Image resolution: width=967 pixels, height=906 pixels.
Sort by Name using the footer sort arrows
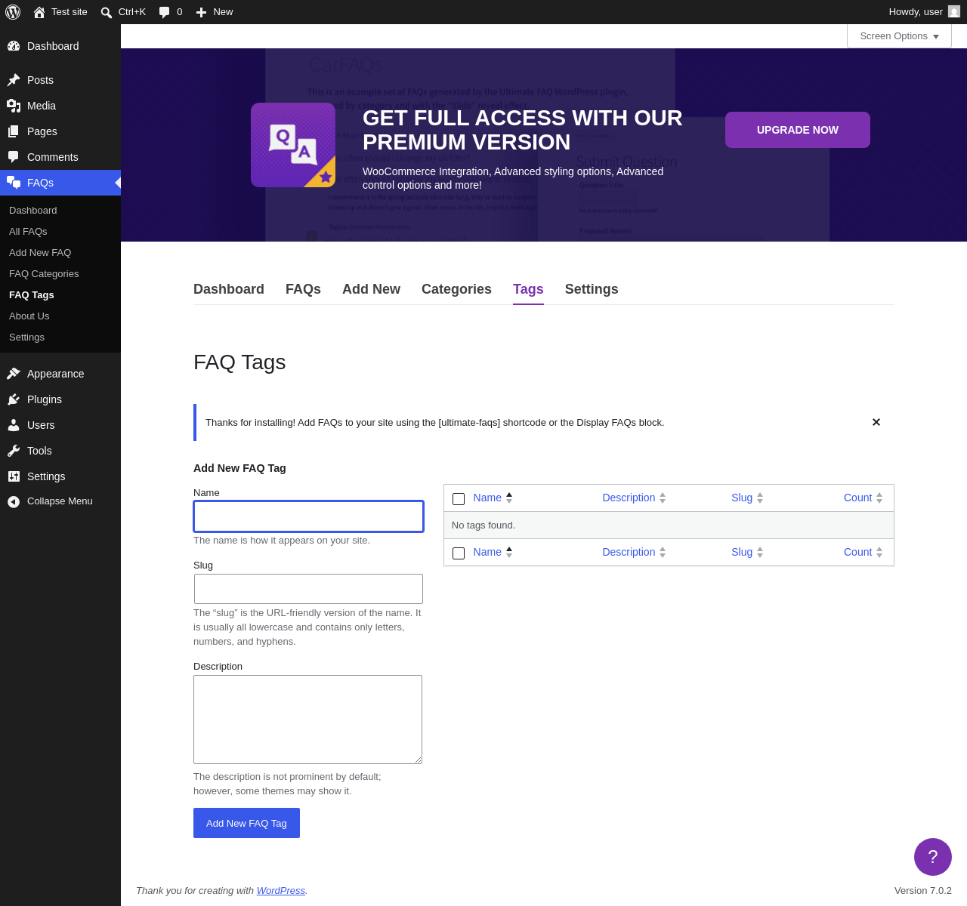click(509, 553)
